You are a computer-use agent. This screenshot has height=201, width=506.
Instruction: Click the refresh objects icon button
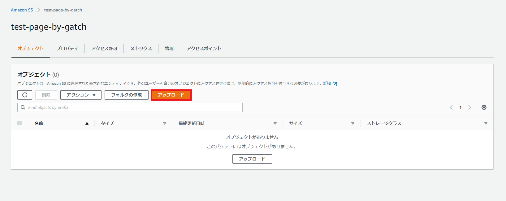pos(25,95)
